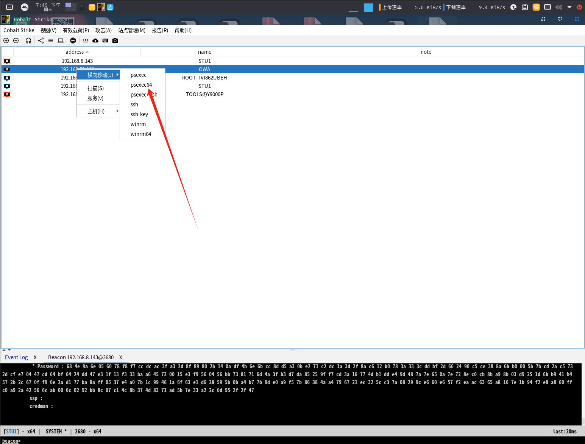Screen dimensions: 585x444
Task: Click the note column header
Action: click(426, 52)
